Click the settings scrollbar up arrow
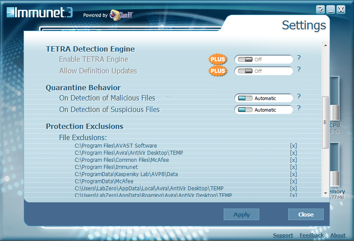354x241 pixels. [326, 45]
